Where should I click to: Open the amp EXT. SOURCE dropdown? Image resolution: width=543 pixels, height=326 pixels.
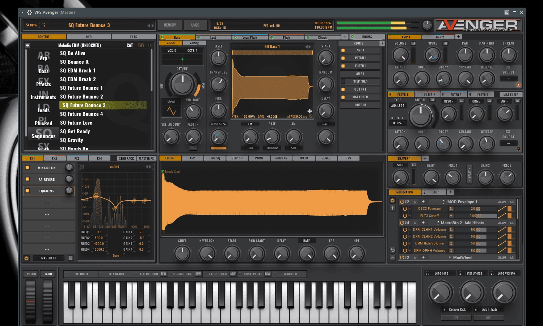click(x=508, y=78)
